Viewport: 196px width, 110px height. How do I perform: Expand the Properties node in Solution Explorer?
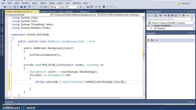pyautogui.click(x=151, y=28)
